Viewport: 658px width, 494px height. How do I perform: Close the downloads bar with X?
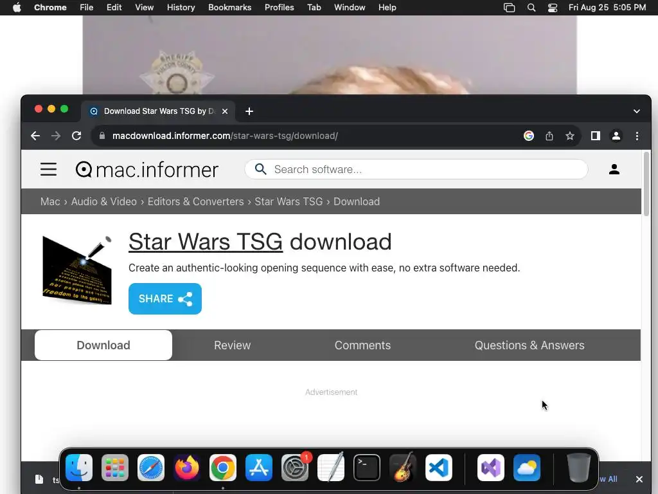coord(639,479)
